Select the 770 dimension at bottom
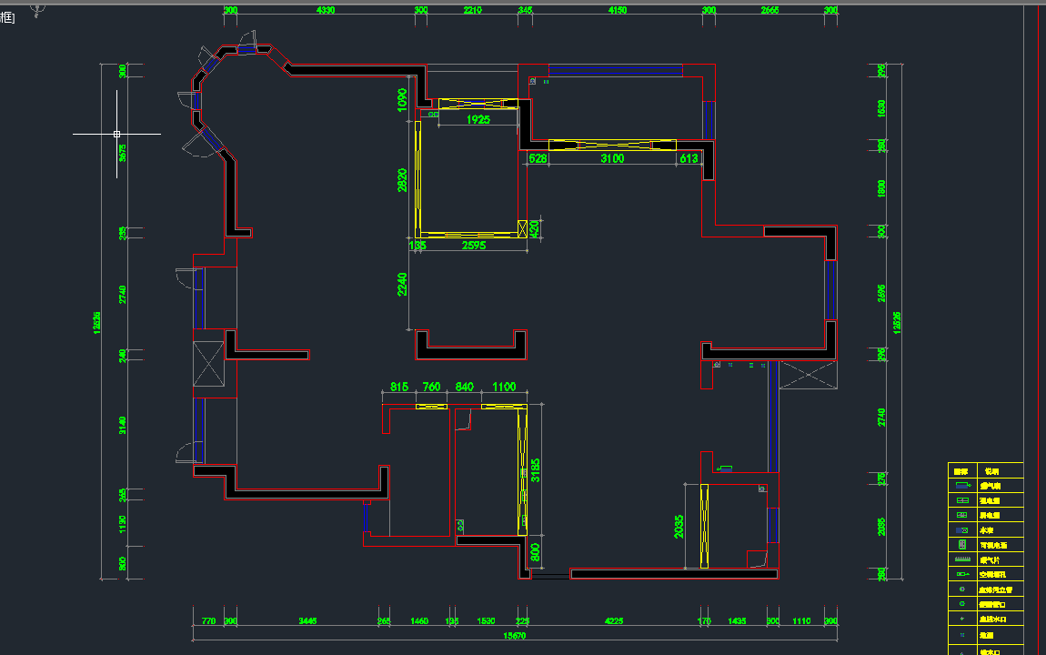 pyautogui.click(x=208, y=621)
